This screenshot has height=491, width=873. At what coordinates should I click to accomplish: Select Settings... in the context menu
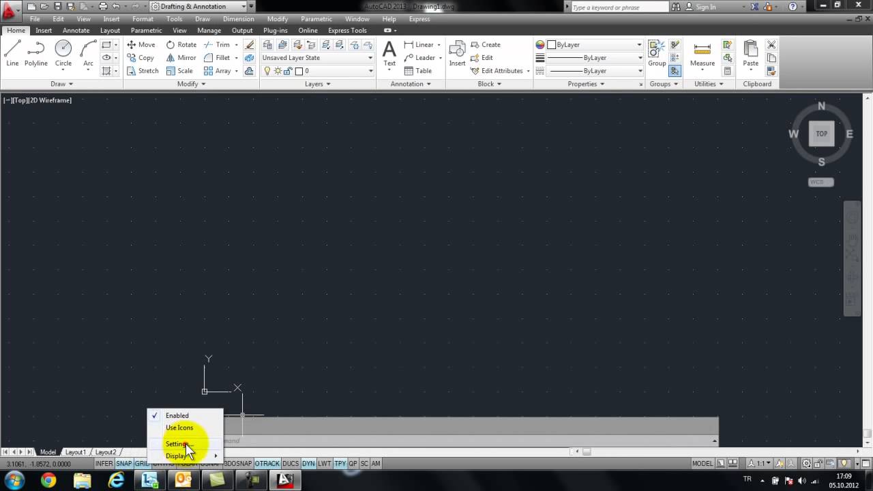tap(185, 444)
